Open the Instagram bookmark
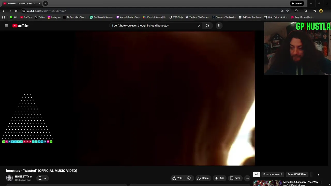The image size is (331, 186). [x=54, y=17]
